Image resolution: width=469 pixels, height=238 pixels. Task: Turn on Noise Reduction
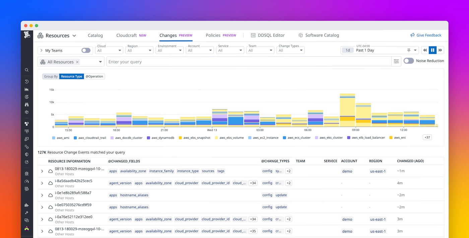[409, 61]
